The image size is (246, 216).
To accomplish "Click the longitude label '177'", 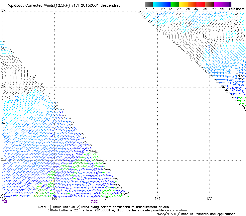I will coord(209,198).
